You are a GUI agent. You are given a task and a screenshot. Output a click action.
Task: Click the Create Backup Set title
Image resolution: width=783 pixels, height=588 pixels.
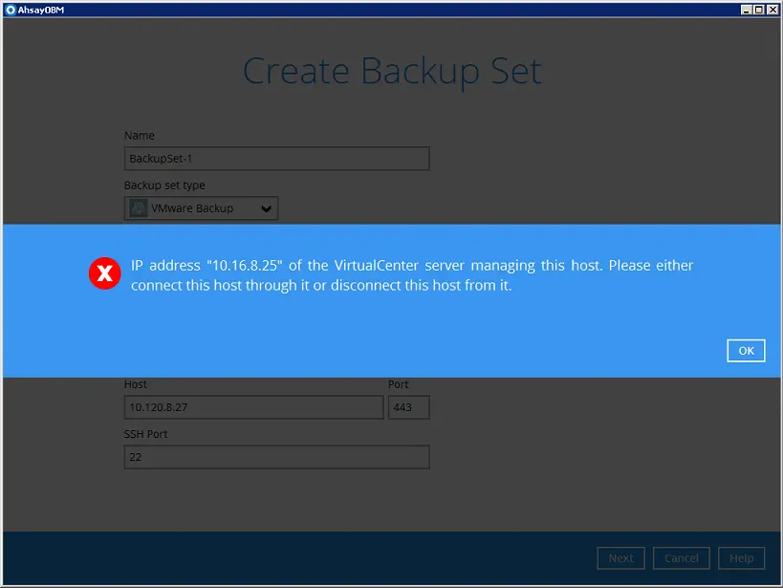point(393,71)
